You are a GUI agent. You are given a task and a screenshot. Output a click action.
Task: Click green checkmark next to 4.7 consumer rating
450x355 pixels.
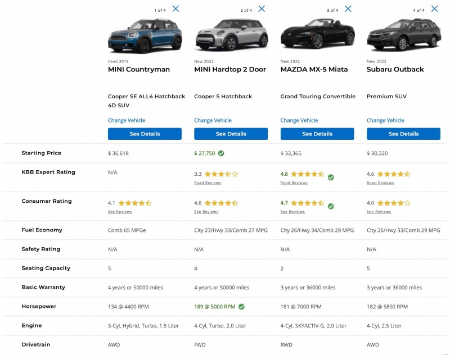331,206
